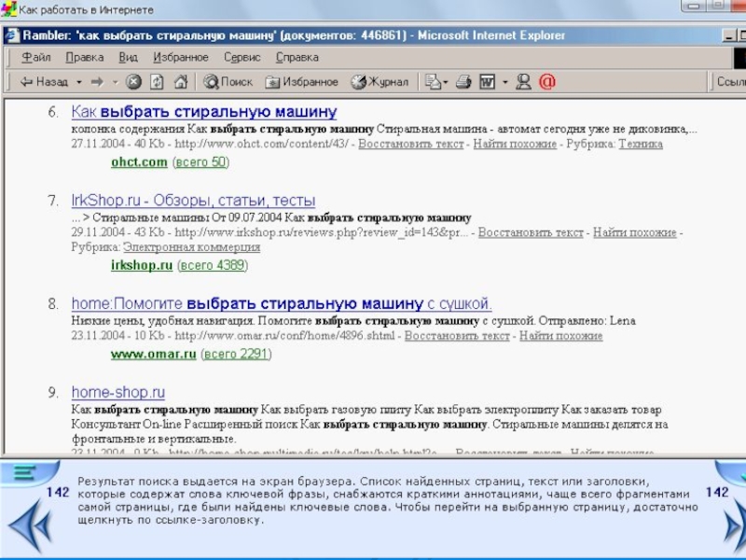746x560 pixels.
Task: Open 'IrkShop.ru - Обзоры, статьи, тесты' result
Action: click(x=193, y=200)
